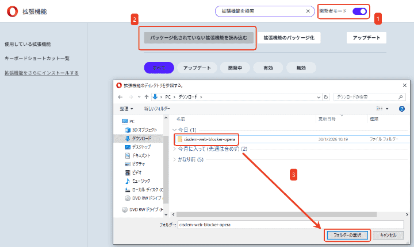Click the back arrow in file dialog
414x247 pixels.
click(x=120, y=97)
